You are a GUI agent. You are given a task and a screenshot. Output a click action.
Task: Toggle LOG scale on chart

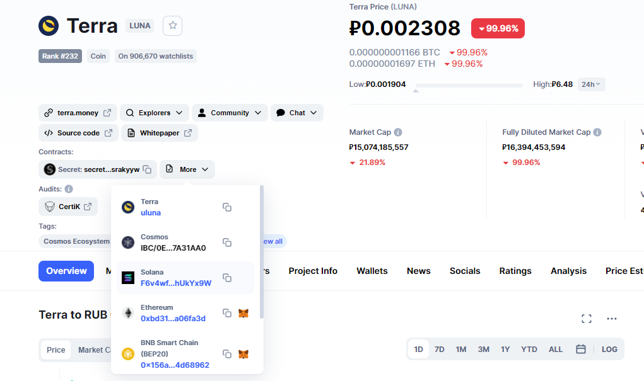pos(609,350)
